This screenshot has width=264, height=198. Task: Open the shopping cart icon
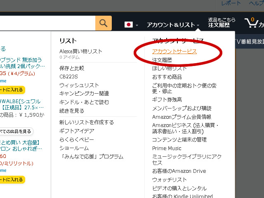pos(251,23)
